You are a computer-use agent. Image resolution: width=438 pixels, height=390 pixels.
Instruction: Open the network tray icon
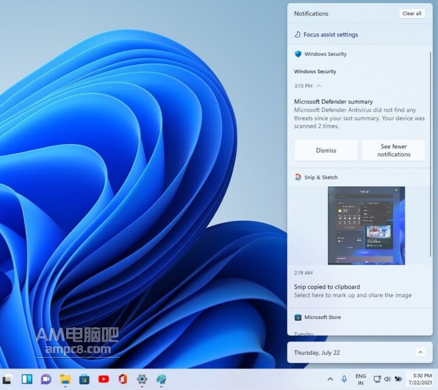[x=377, y=379]
